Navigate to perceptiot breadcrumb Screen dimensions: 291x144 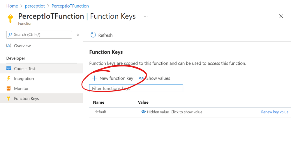tap(35, 6)
